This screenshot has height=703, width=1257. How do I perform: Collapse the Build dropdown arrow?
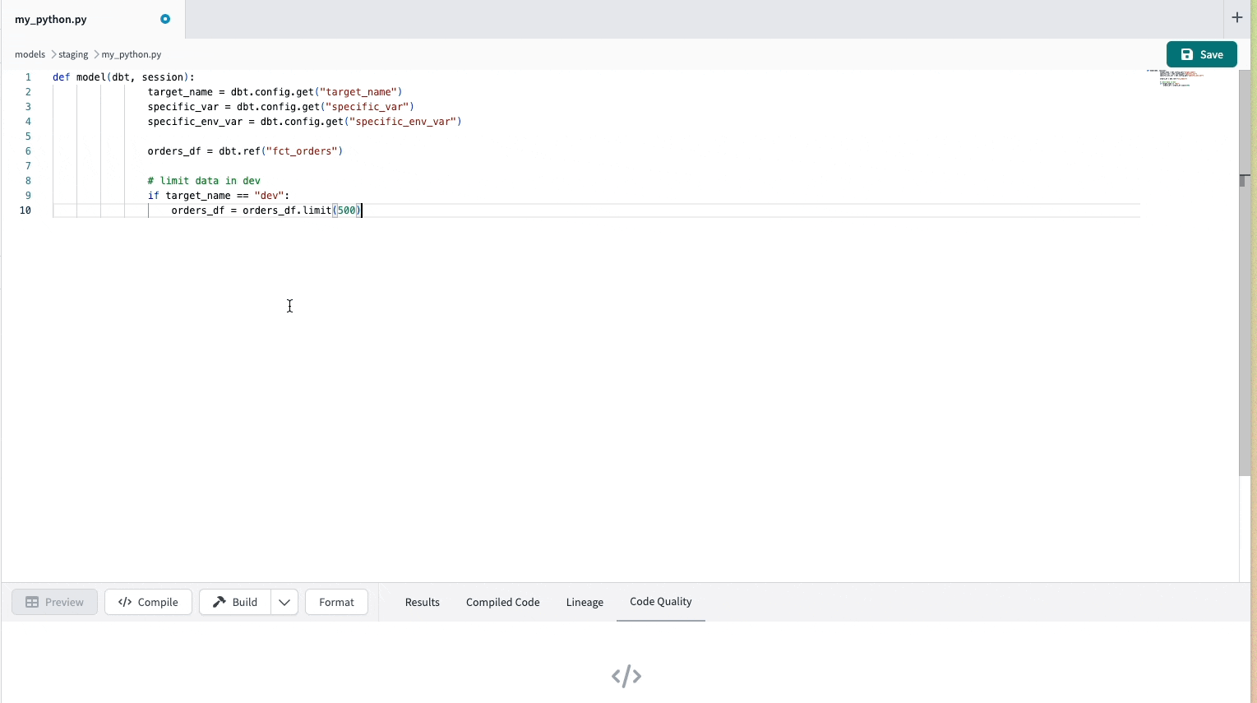(x=284, y=602)
